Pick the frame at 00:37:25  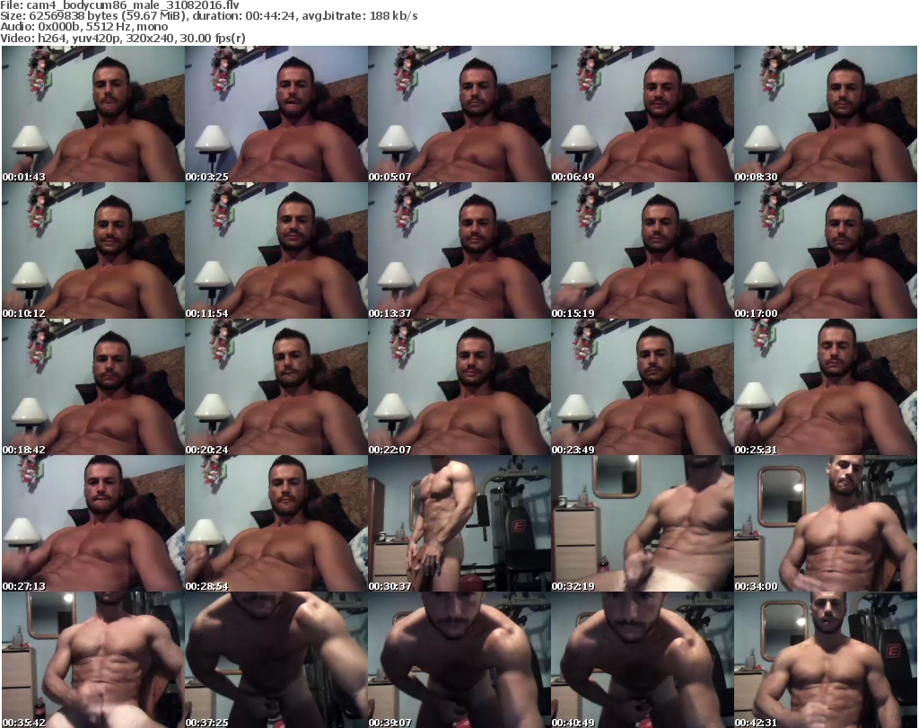tap(276, 660)
